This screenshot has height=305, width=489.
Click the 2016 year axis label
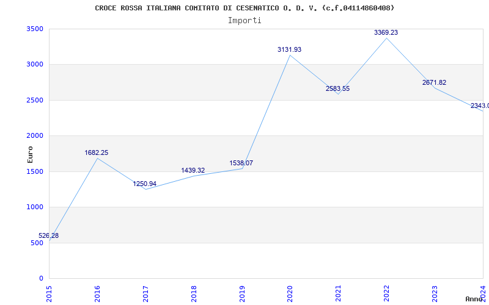(x=97, y=294)
